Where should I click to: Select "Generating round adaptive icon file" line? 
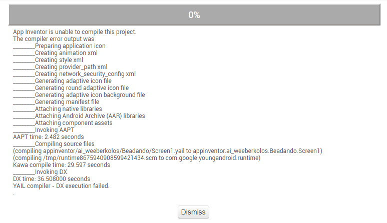point(82,88)
